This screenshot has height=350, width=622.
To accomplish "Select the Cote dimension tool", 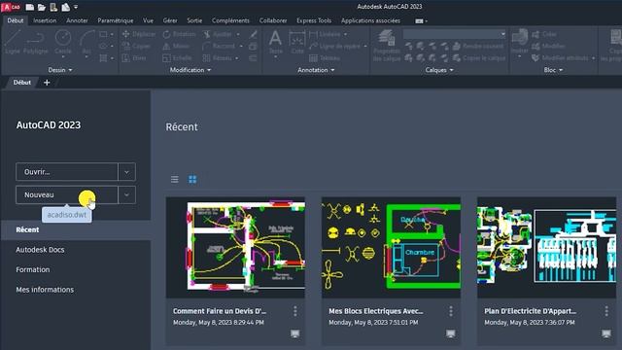I will pyautogui.click(x=297, y=42).
